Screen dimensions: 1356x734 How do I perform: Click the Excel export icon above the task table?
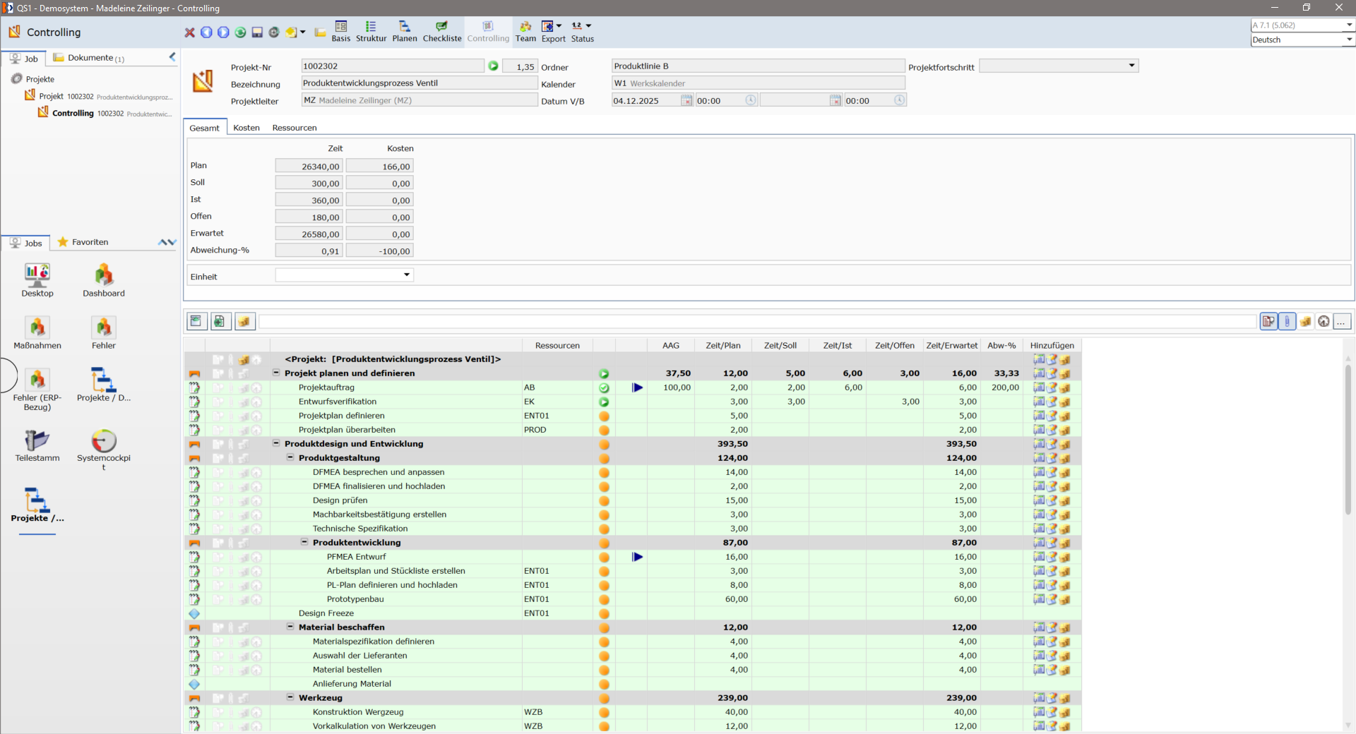[x=220, y=321]
